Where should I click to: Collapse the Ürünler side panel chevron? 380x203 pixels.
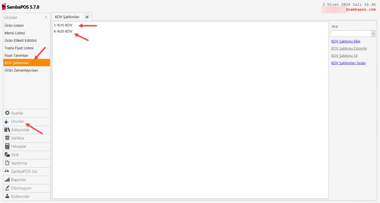click(46, 17)
